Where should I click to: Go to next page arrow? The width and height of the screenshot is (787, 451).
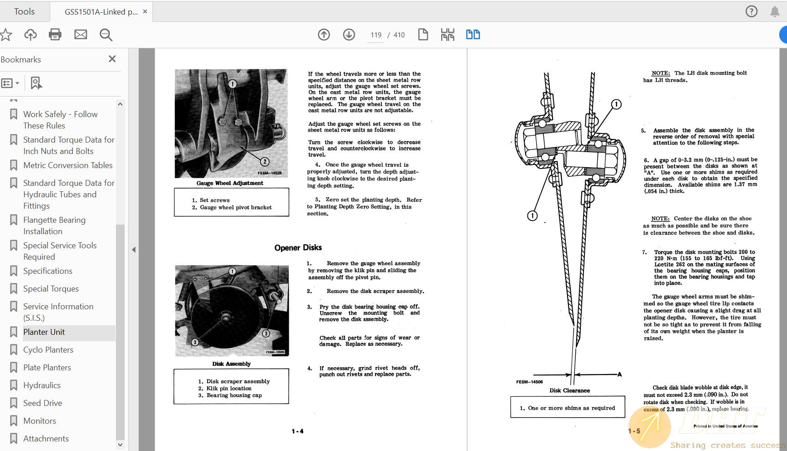[x=349, y=35]
